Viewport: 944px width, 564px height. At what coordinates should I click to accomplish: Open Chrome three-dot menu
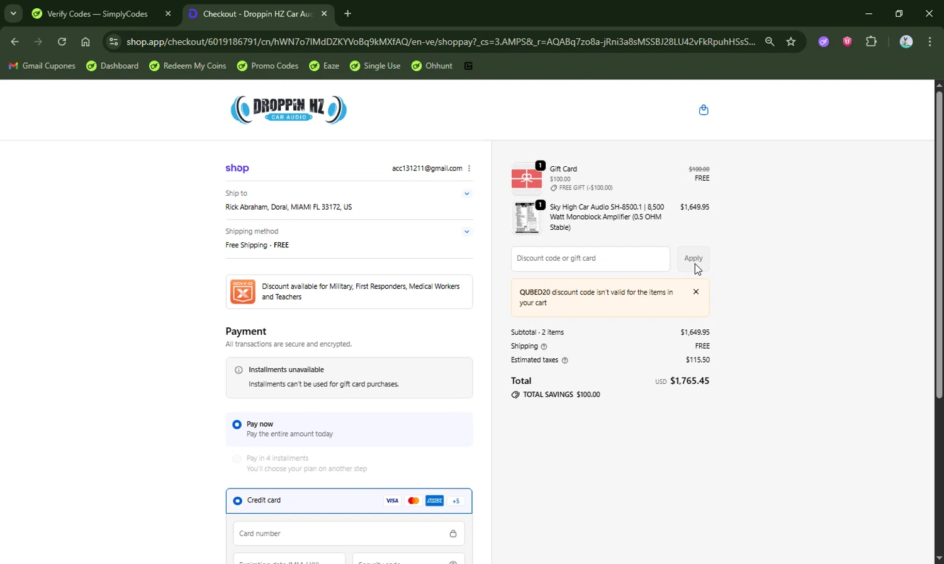tap(930, 42)
